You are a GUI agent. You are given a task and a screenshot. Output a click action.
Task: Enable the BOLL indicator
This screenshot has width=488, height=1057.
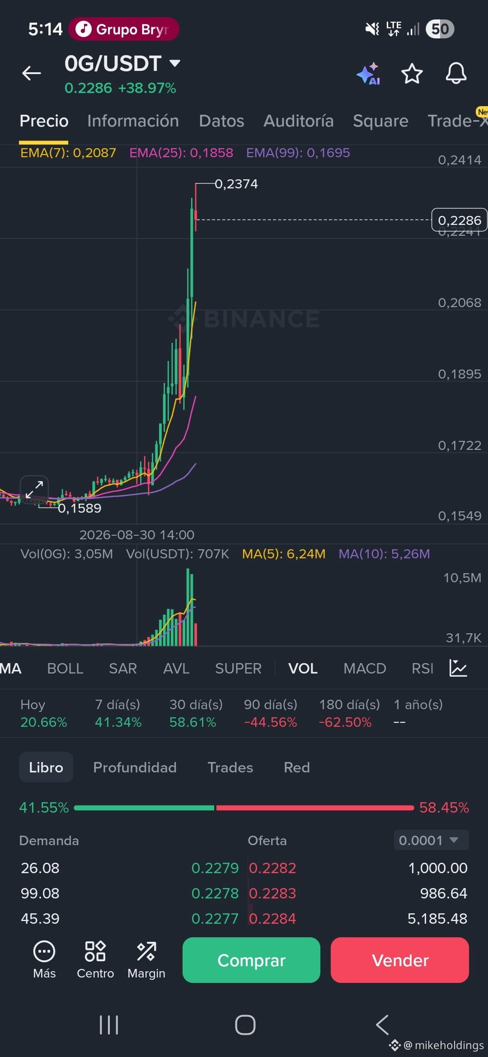[65, 669]
